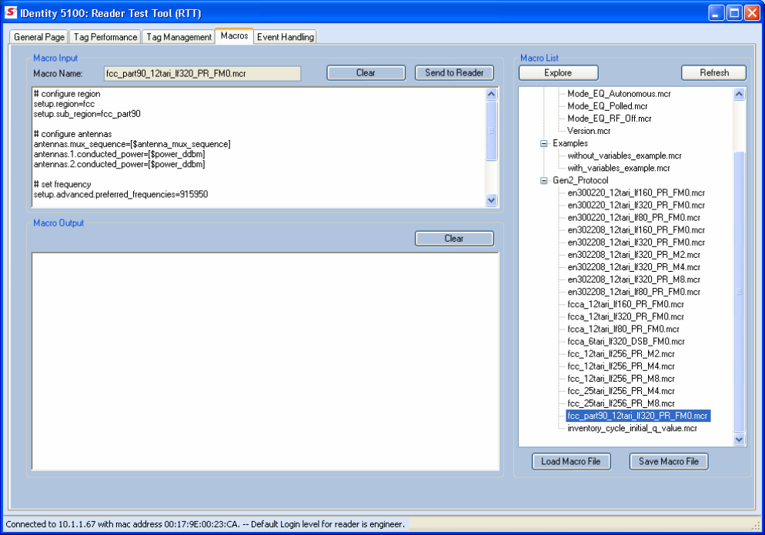Click up arrow of Macro List scrollbar
765x535 pixels.
tap(739, 94)
